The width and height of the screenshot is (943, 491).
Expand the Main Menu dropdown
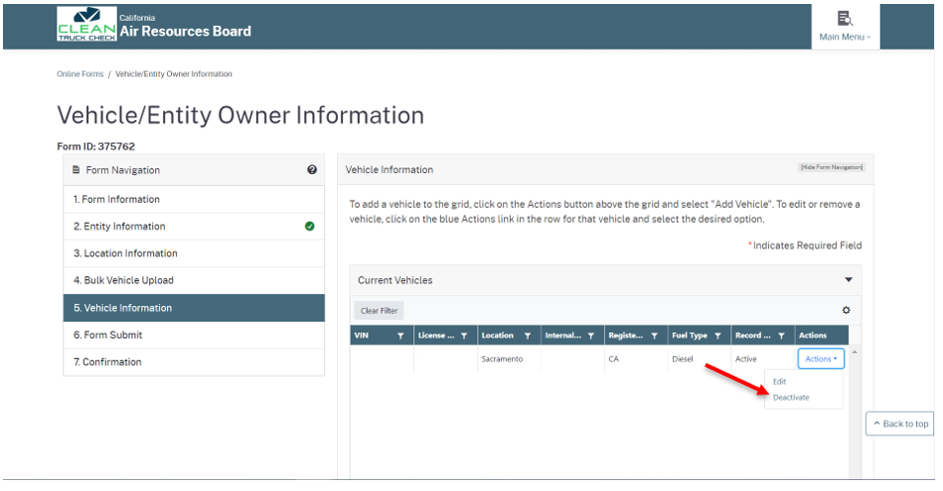(845, 37)
